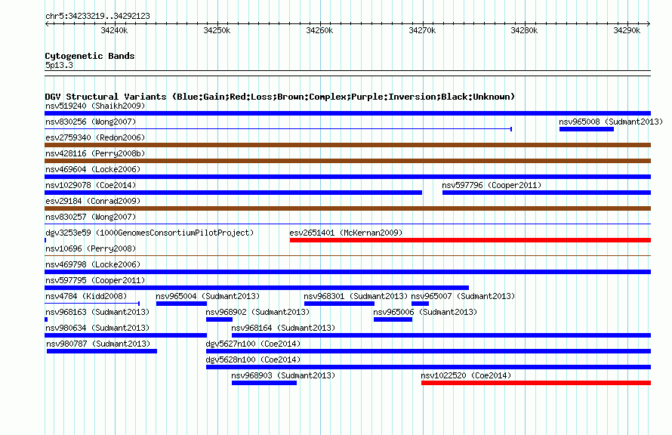Select the nsv965007 short blue bar
This screenshot has width=672, height=435.
pyautogui.click(x=420, y=304)
